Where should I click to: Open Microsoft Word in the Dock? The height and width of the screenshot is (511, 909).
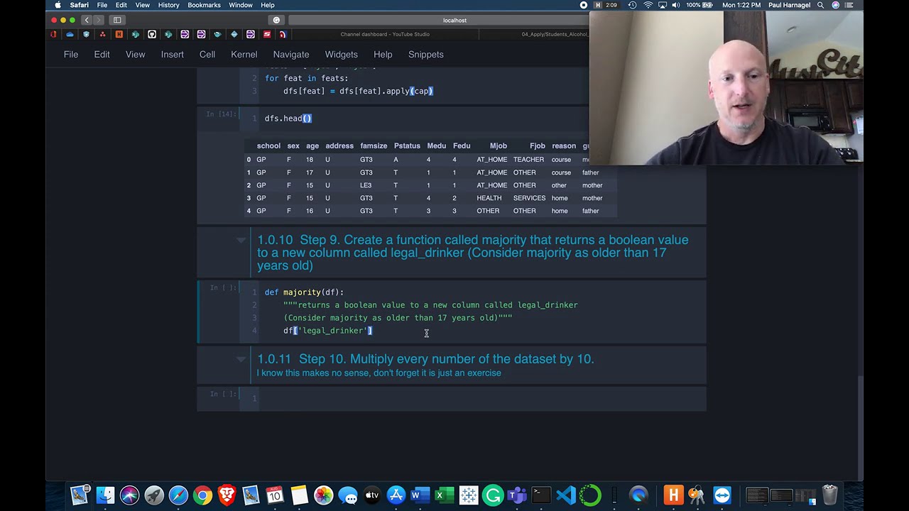(x=420, y=495)
